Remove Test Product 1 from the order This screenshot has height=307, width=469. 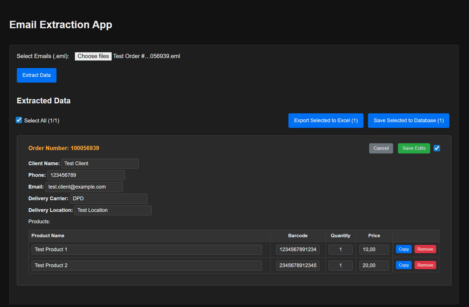click(x=425, y=249)
